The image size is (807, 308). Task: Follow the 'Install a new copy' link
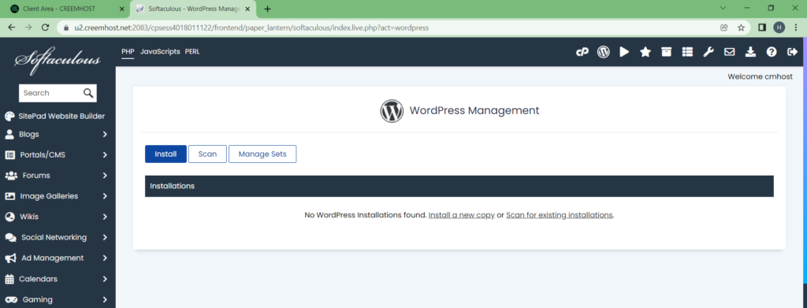pos(462,215)
